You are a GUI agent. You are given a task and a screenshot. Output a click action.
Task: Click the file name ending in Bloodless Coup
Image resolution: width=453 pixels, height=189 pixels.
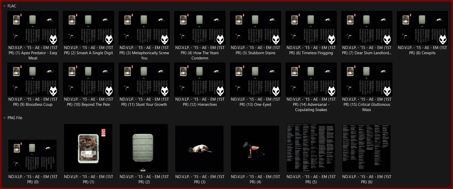(x=33, y=102)
